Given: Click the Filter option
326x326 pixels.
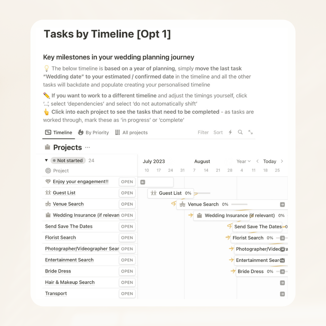Looking at the screenshot, I should 203,132.
